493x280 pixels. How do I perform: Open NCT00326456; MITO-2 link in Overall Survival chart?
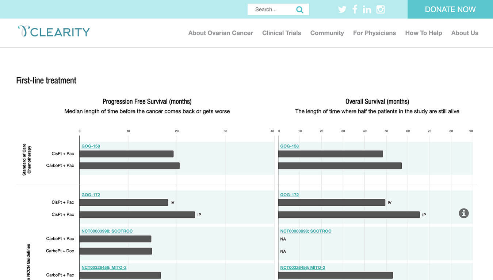(x=302, y=268)
